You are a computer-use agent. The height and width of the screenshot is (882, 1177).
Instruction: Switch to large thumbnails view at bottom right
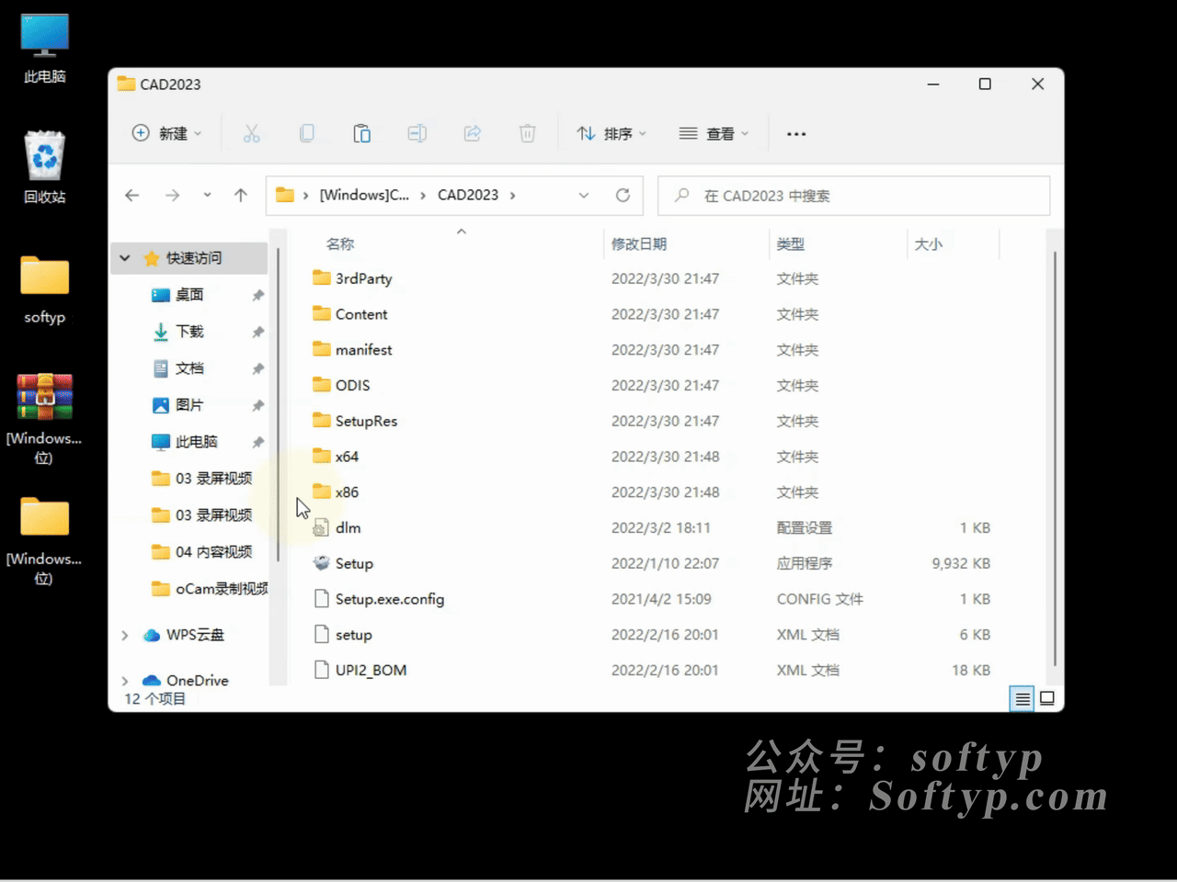tap(1047, 698)
